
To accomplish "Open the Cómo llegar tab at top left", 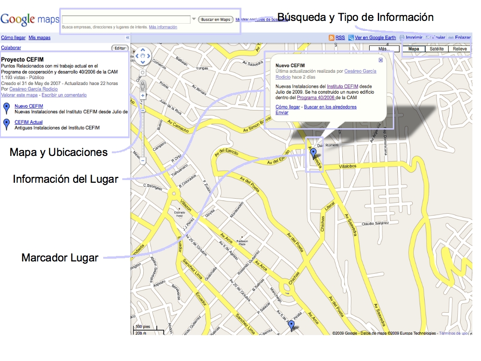I will [x=13, y=38].
